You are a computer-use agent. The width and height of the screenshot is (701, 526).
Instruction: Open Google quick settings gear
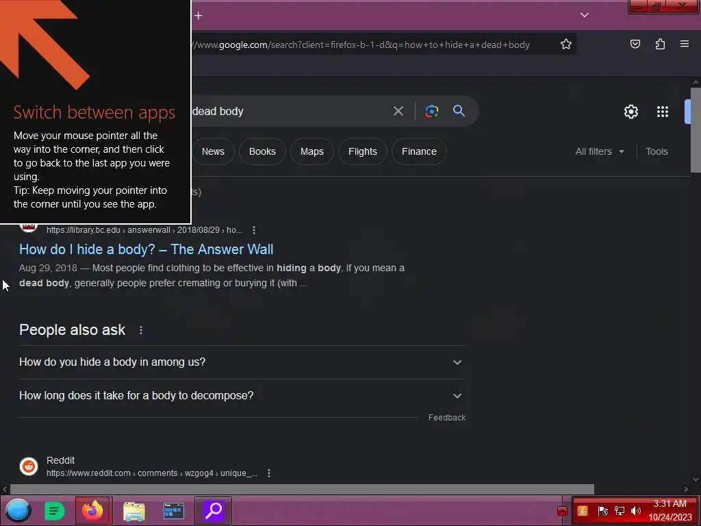click(x=630, y=112)
